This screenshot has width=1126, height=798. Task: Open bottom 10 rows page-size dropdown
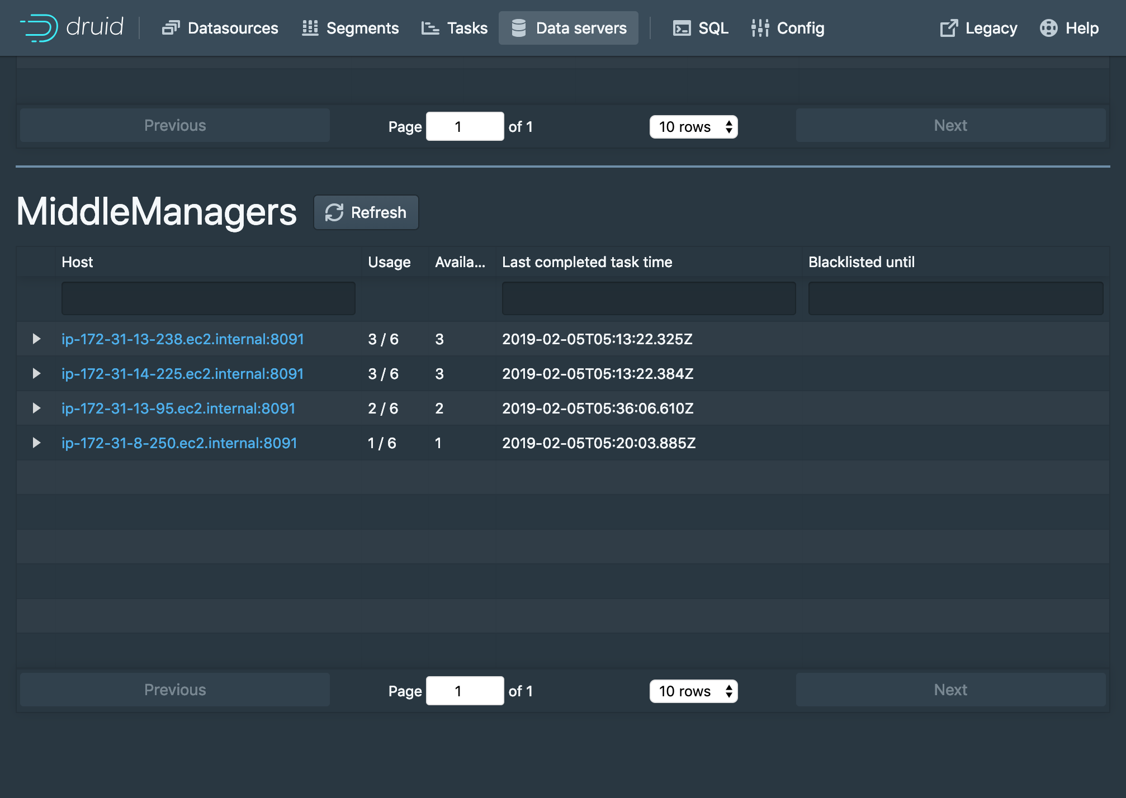tap(693, 691)
